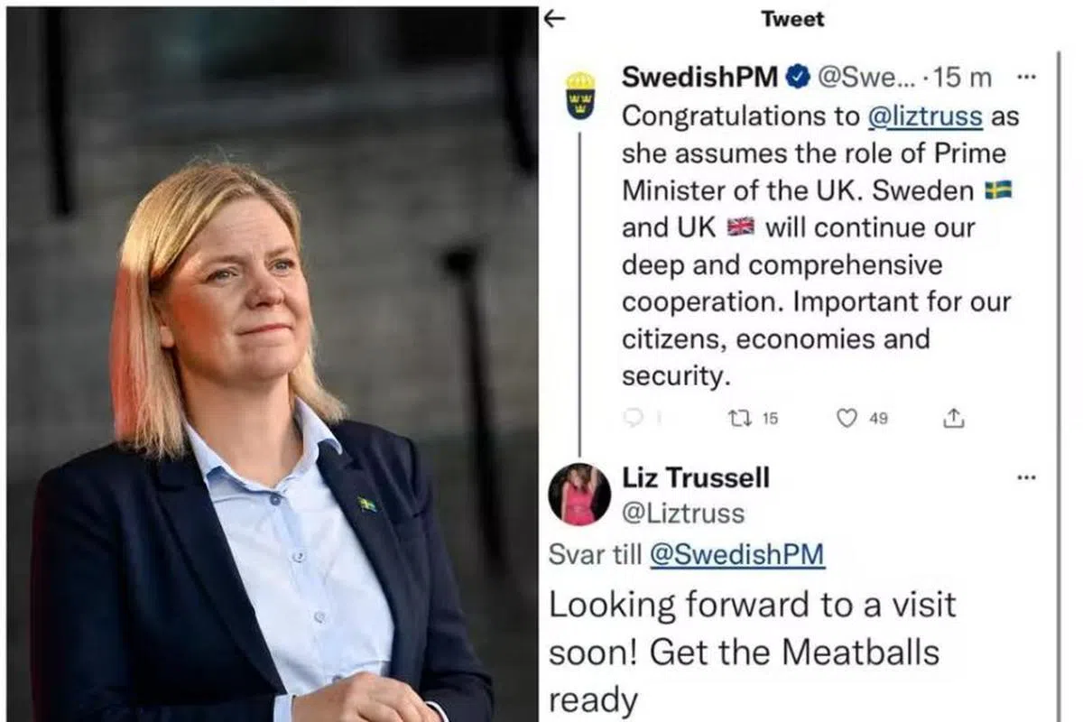Open the @Liztruss handle under Liz Trussell

683,514
